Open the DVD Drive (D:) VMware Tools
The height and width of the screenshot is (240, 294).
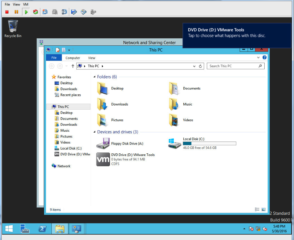click(x=103, y=159)
